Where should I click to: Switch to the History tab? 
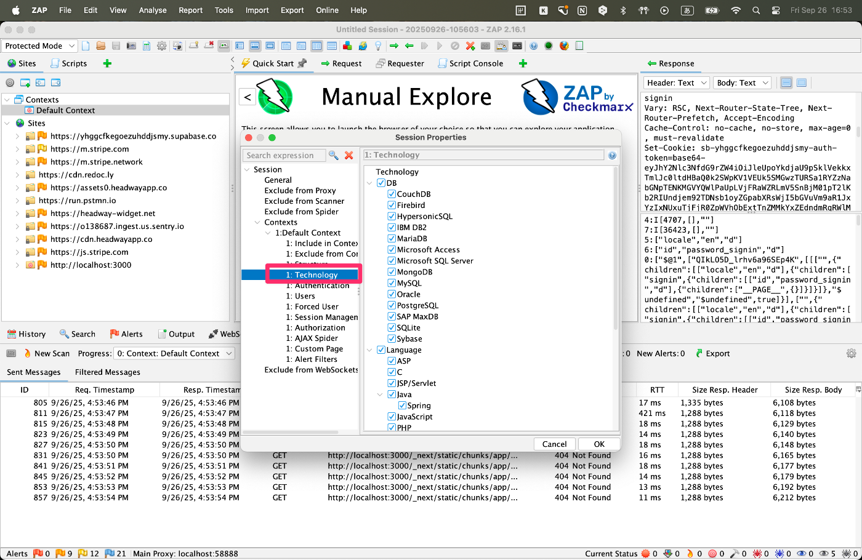(26, 334)
